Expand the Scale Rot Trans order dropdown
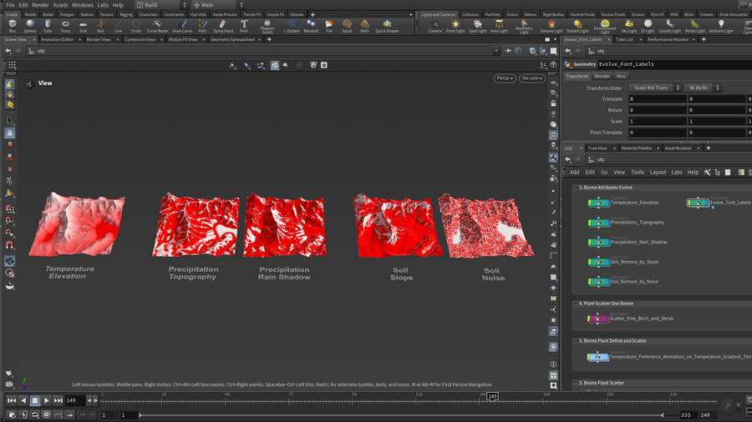The width and height of the screenshot is (752, 422). click(x=655, y=88)
